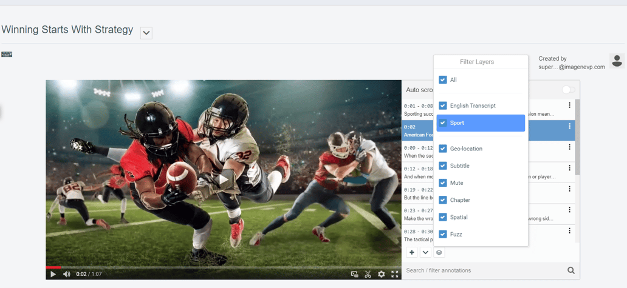Click the annotations list scrollbar
This screenshot has width=627, height=288.
pyautogui.click(x=577, y=137)
